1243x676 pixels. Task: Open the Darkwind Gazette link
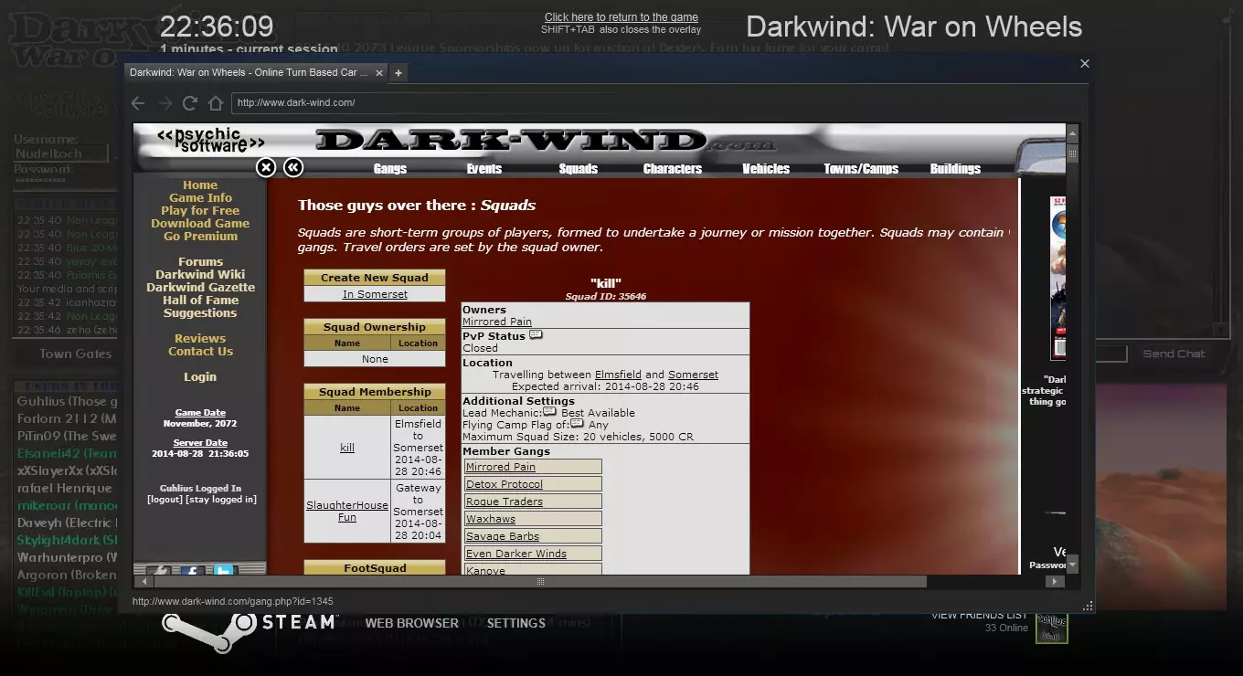[x=200, y=287]
